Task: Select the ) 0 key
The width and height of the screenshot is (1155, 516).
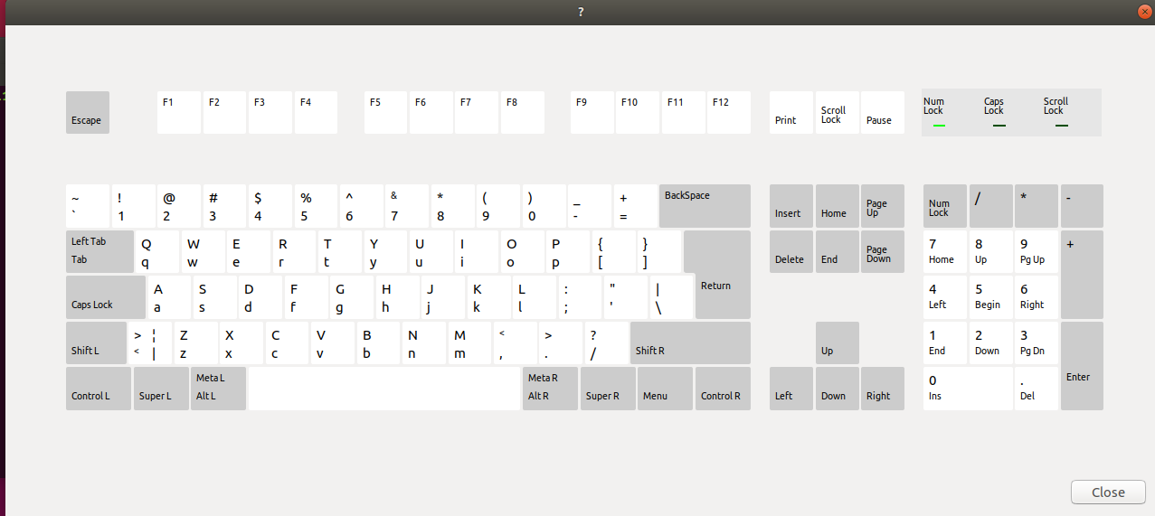Action: [544, 206]
